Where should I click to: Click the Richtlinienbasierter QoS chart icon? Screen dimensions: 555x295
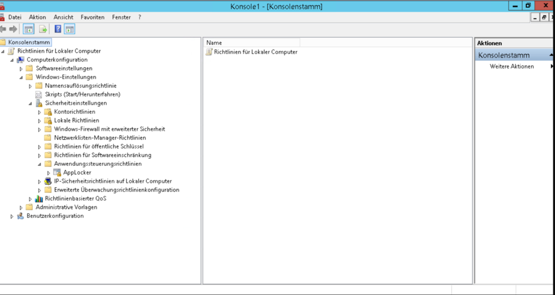pos(39,199)
